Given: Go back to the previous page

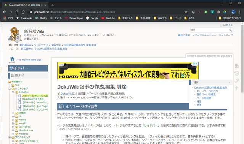Looking at the screenshot, I should (x=5, y=12).
